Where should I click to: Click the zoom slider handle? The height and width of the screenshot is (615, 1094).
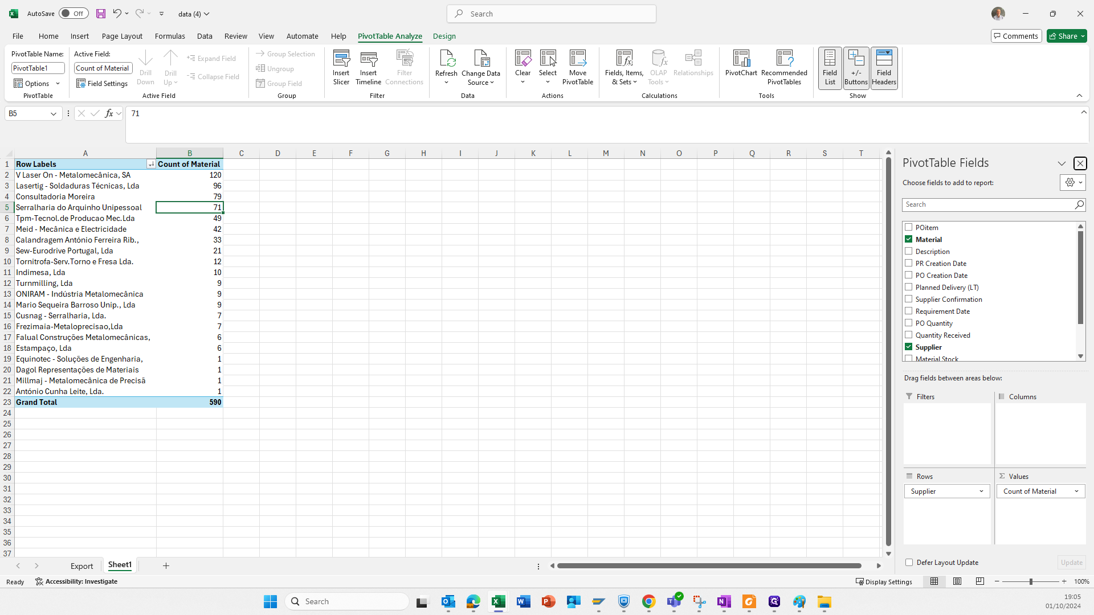tap(1031, 581)
